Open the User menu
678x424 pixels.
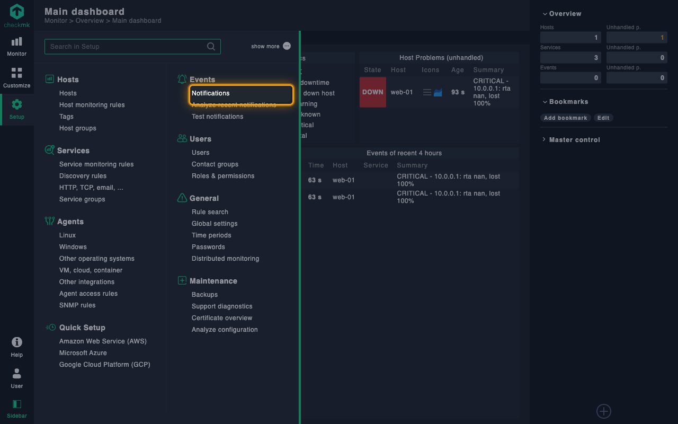coord(17,378)
